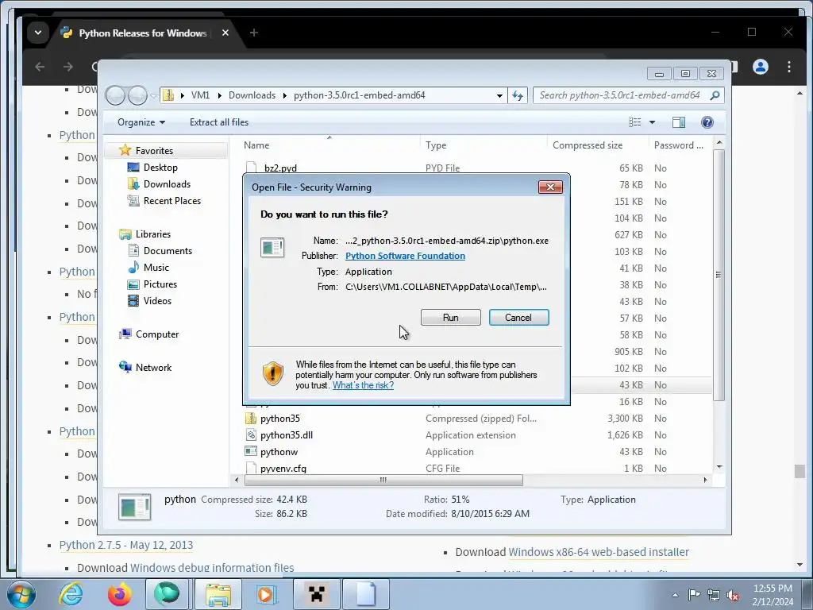813x610 pixels.
Task: Click the search python-3.5.0rc1-embed-amd64 field
Action: coord(628,95)
